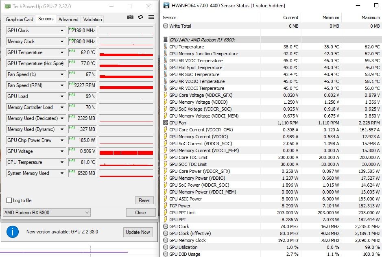Open the Fan Speed (RPM) dropdown
Screen dimensions: 382x257
pos(62,85)
